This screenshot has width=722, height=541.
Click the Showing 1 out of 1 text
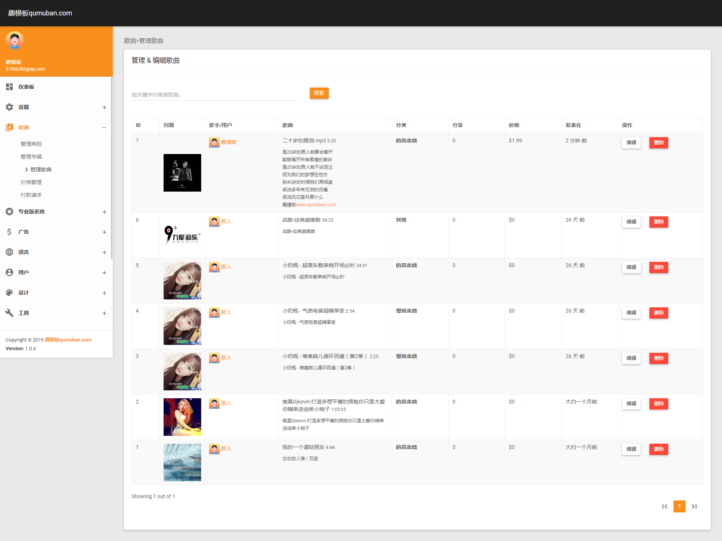tap(153, 496)
